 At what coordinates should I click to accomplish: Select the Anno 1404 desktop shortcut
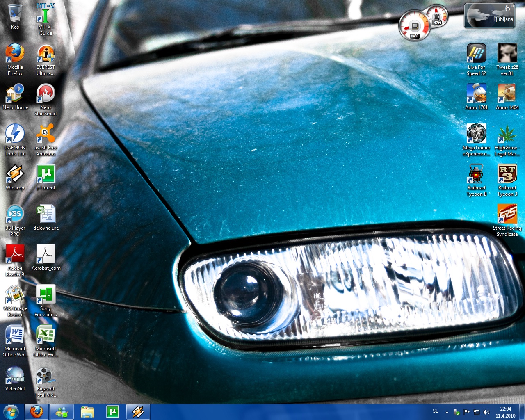[x=507, y=97]
